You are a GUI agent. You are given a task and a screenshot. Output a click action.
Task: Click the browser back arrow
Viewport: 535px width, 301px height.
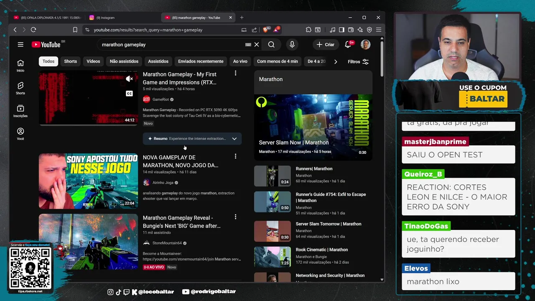[x=15, y=30]
